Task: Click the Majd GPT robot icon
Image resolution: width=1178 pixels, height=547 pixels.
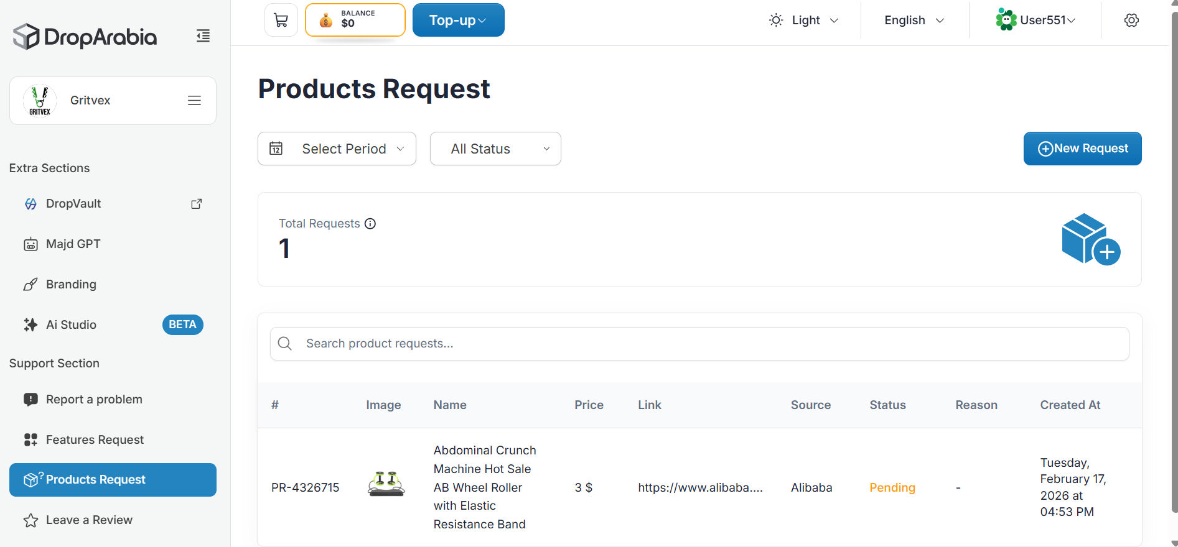Action: (30, 244)
